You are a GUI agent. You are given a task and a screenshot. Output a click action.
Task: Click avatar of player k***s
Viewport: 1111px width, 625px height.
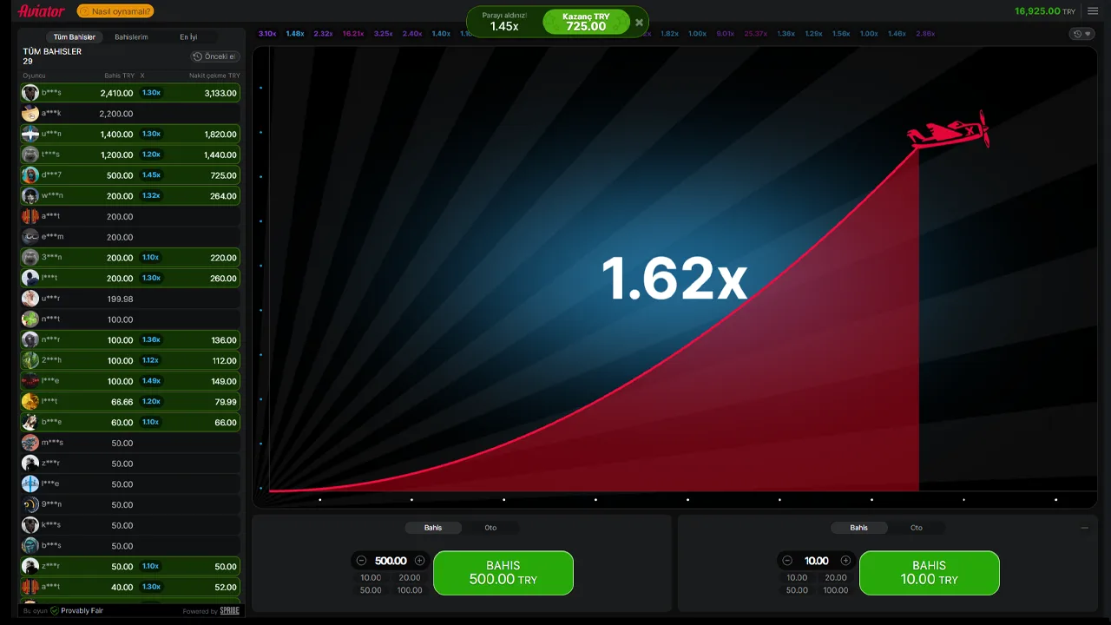point(30,525)
